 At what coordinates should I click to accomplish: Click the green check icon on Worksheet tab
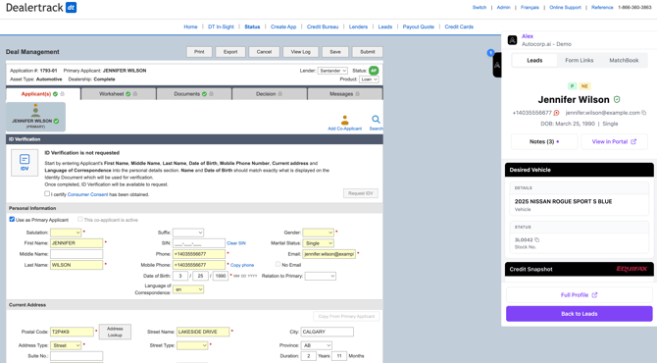tap(128, 94)
